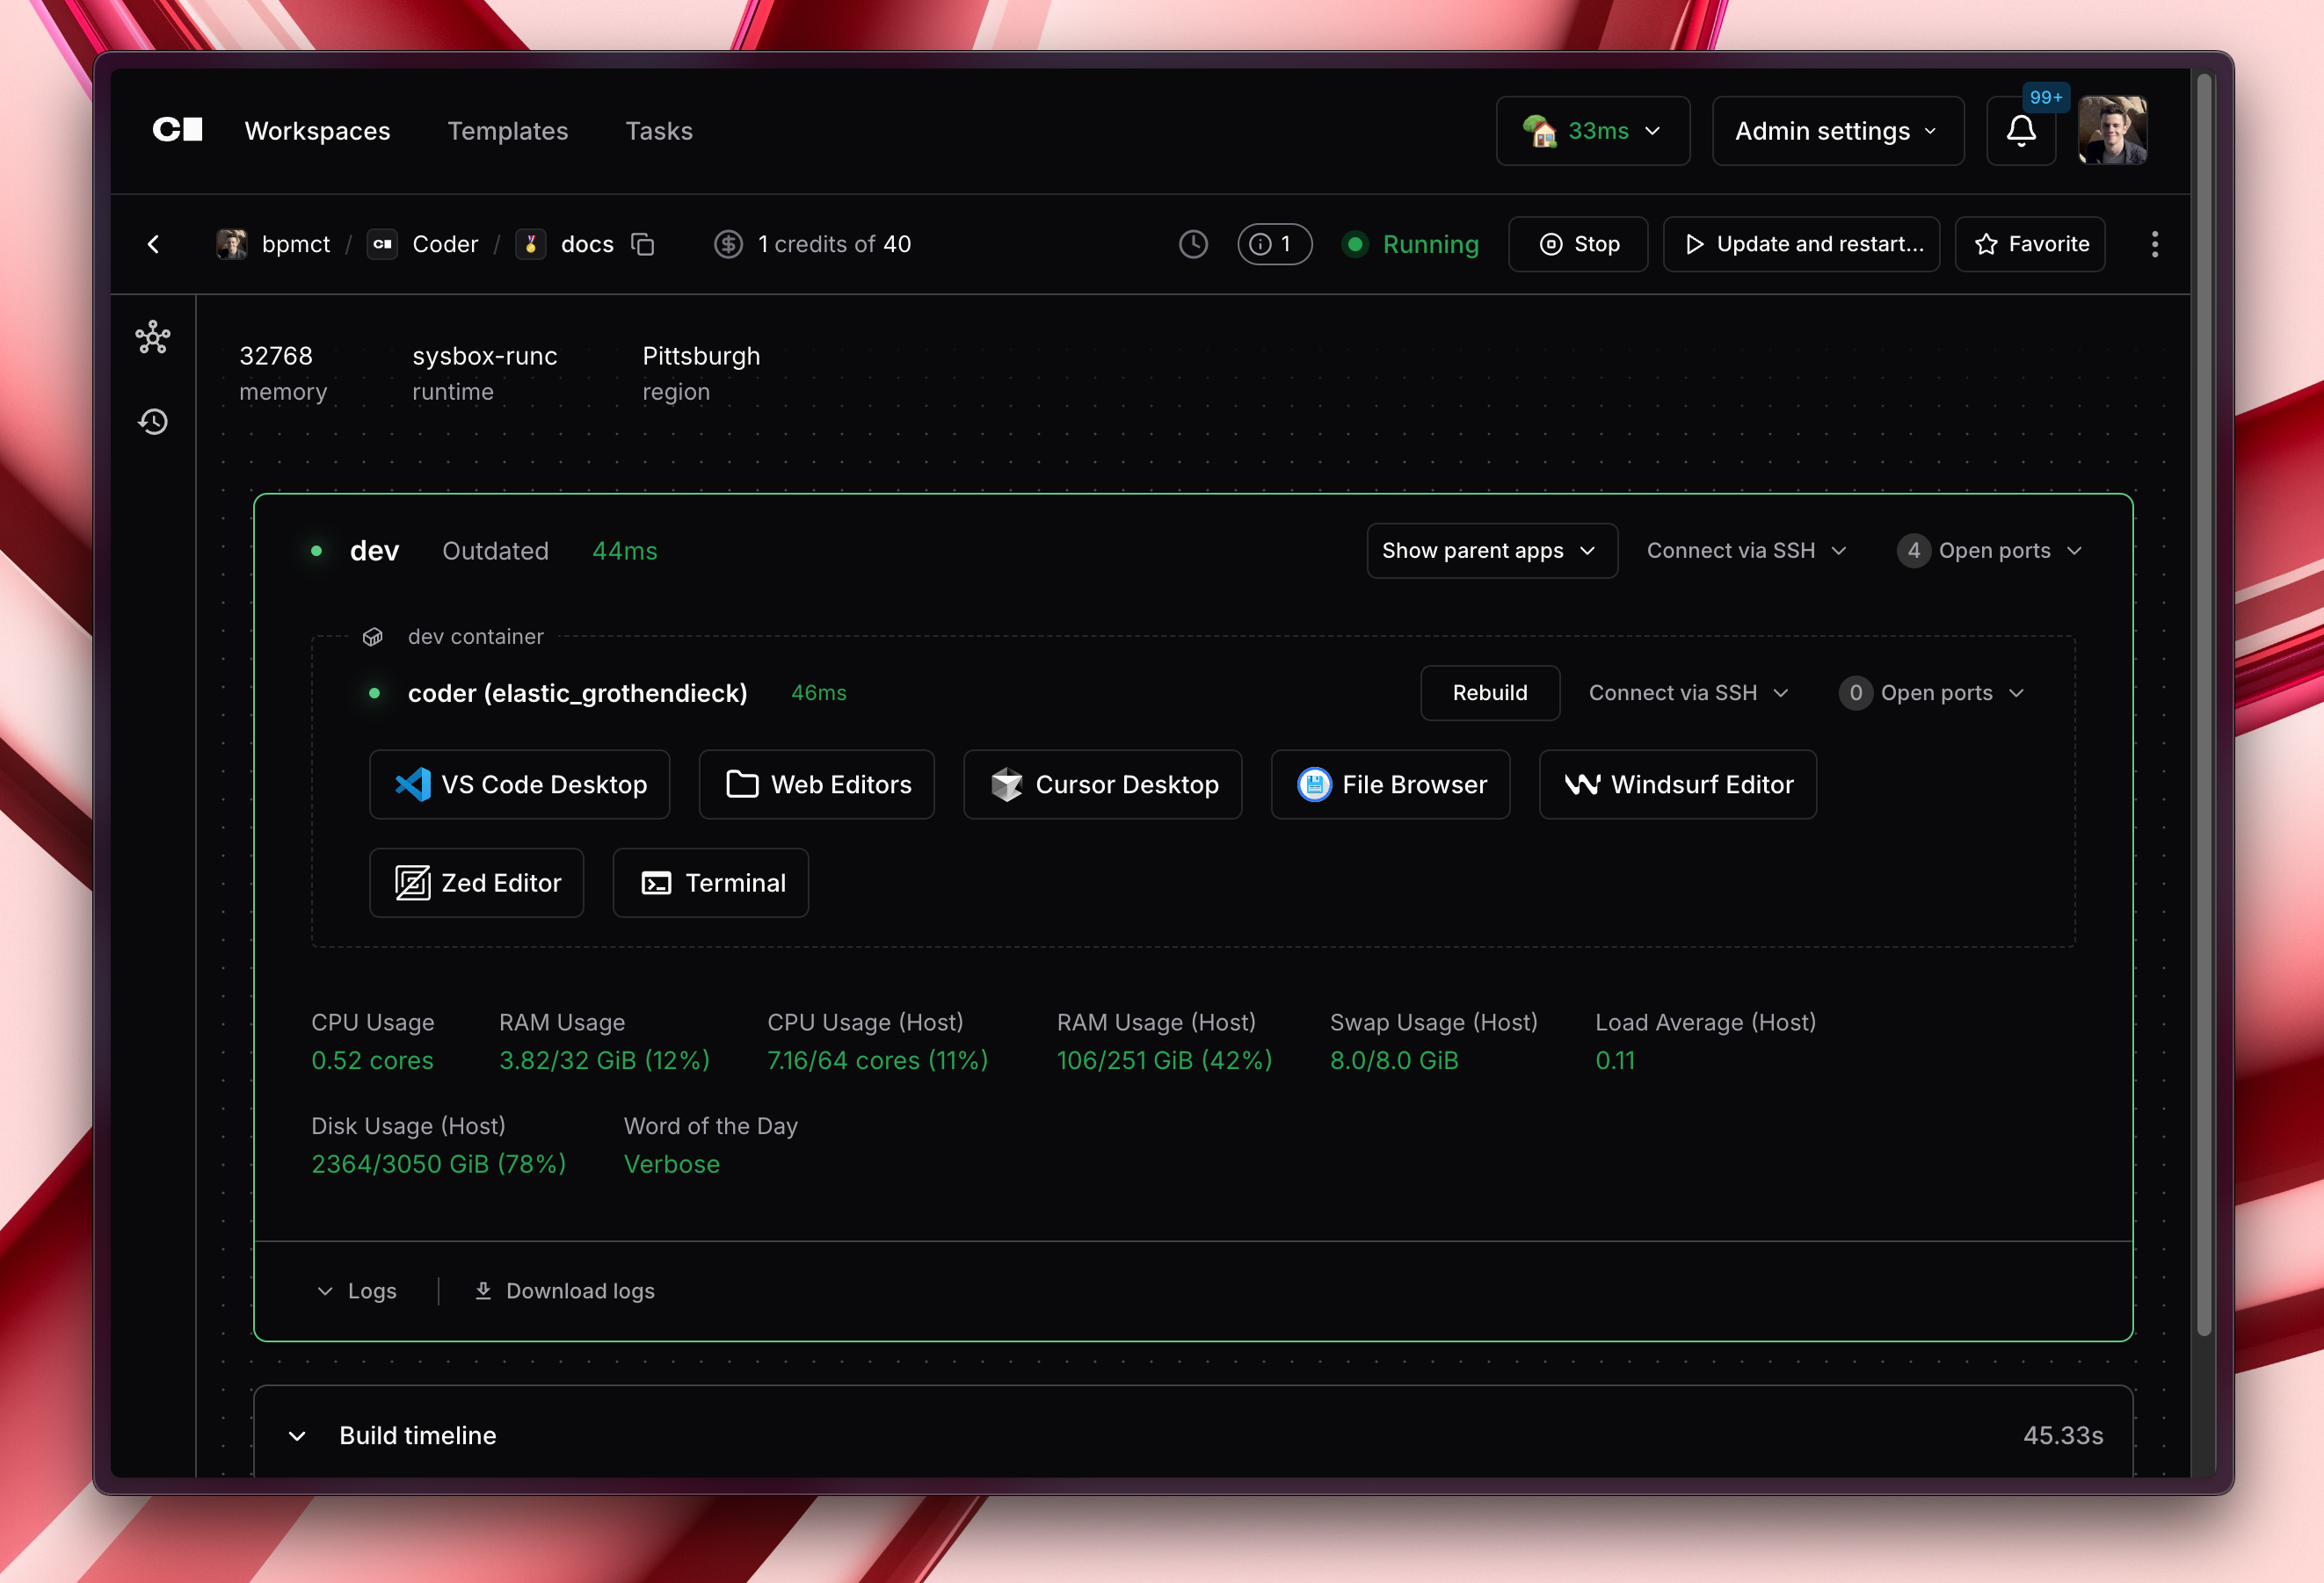The width and height of the screenshot is (2324, 1583).
Task: Go back with the left chevron arrow
Action: [153, 244]
